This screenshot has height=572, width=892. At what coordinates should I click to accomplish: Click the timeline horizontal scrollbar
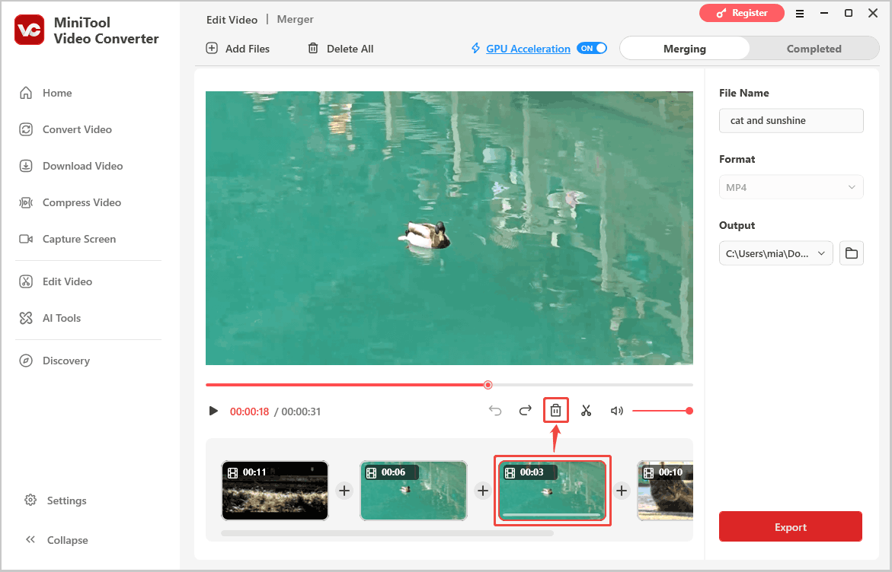click(x=387, y=533)
